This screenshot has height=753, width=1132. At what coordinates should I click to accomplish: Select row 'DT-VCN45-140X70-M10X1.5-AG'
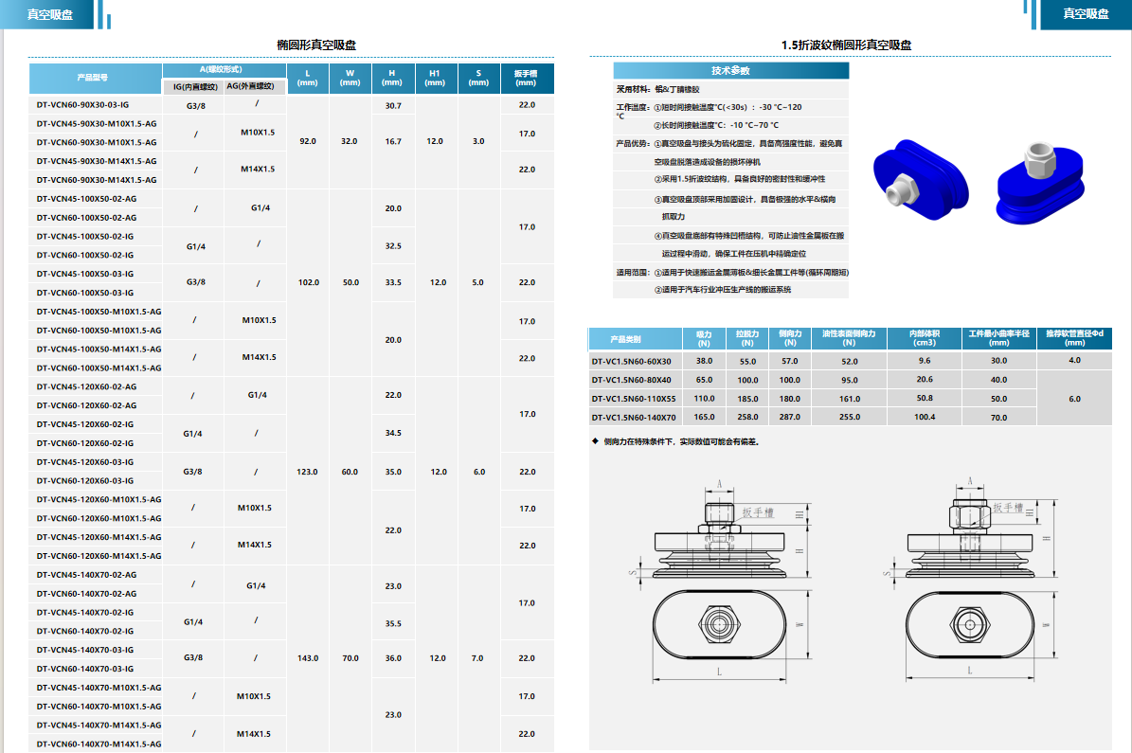pyautogui.click(x=96, y=688)
